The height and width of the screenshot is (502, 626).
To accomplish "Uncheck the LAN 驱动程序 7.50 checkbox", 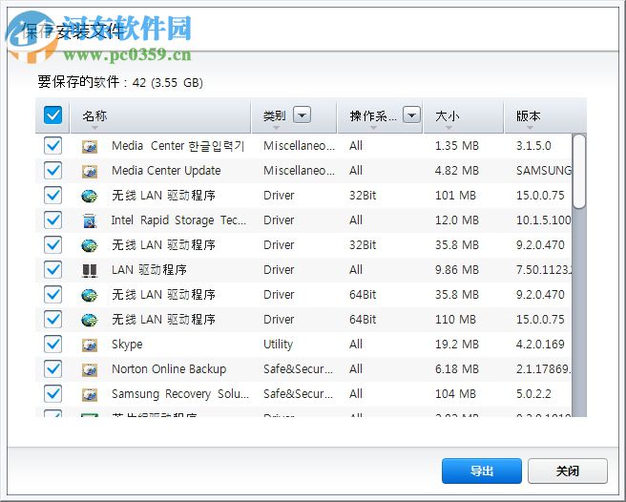I will [x=53, y=269].
